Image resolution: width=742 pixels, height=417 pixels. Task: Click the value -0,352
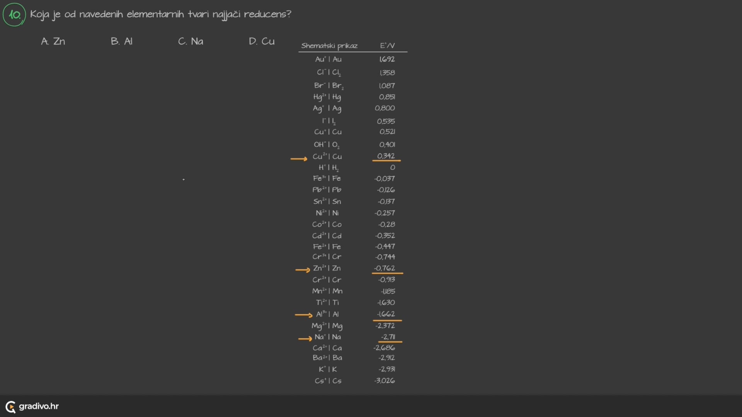(x=385, y=236)
